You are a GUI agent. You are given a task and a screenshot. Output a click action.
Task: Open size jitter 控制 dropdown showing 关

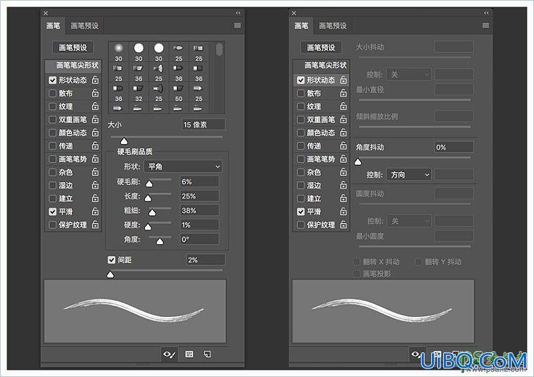point(409,74)
